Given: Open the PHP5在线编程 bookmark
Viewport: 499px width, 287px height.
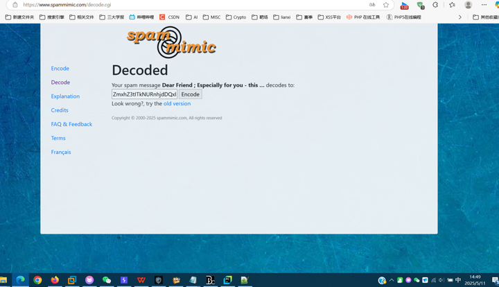Looking at the screenshot, I should [x=404, y=17].
